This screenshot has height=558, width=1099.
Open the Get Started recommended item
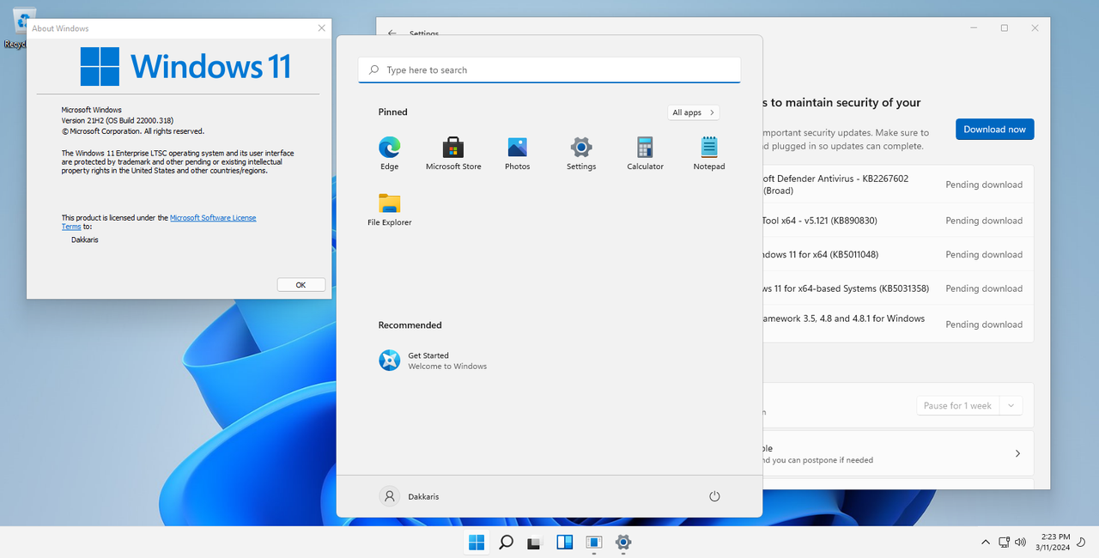pos(433,361)
